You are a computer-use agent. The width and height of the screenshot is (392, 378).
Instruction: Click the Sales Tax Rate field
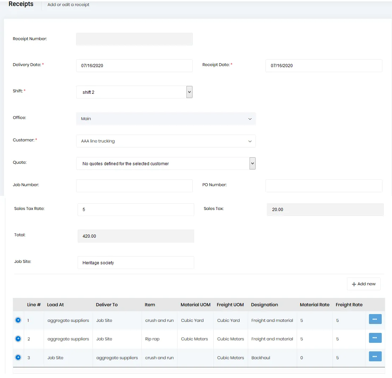point(136,210)
